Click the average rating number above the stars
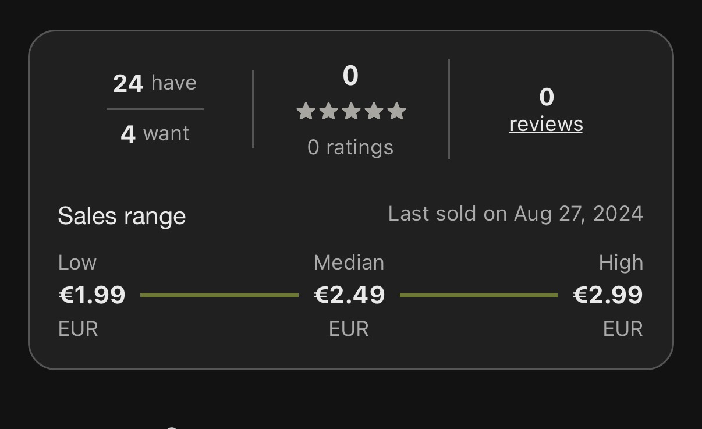This screenshot has width=702, height=429. tap(350, 76)
